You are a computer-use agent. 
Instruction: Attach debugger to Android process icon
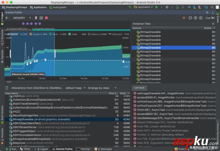coord(177,7)
